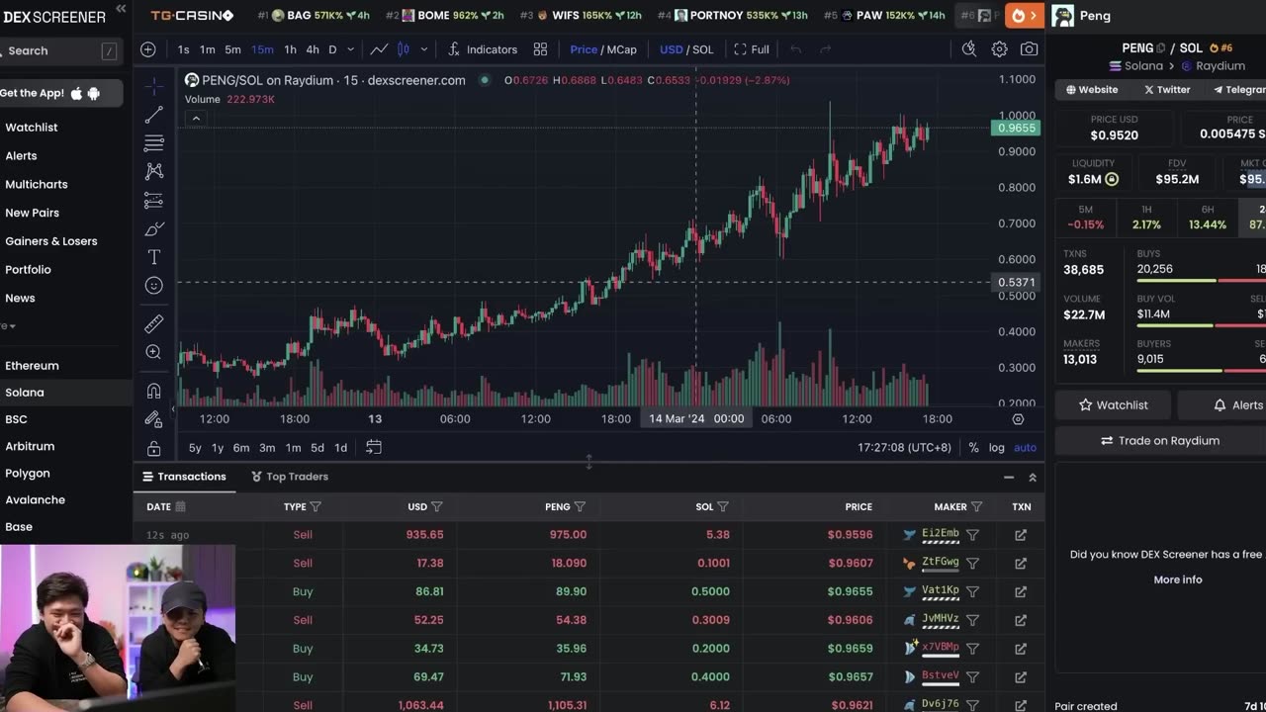Image resolution: width=1266 pixels, height=712 pixels.
Task: Select the brush drawing tool
Action: click(153, 228)
